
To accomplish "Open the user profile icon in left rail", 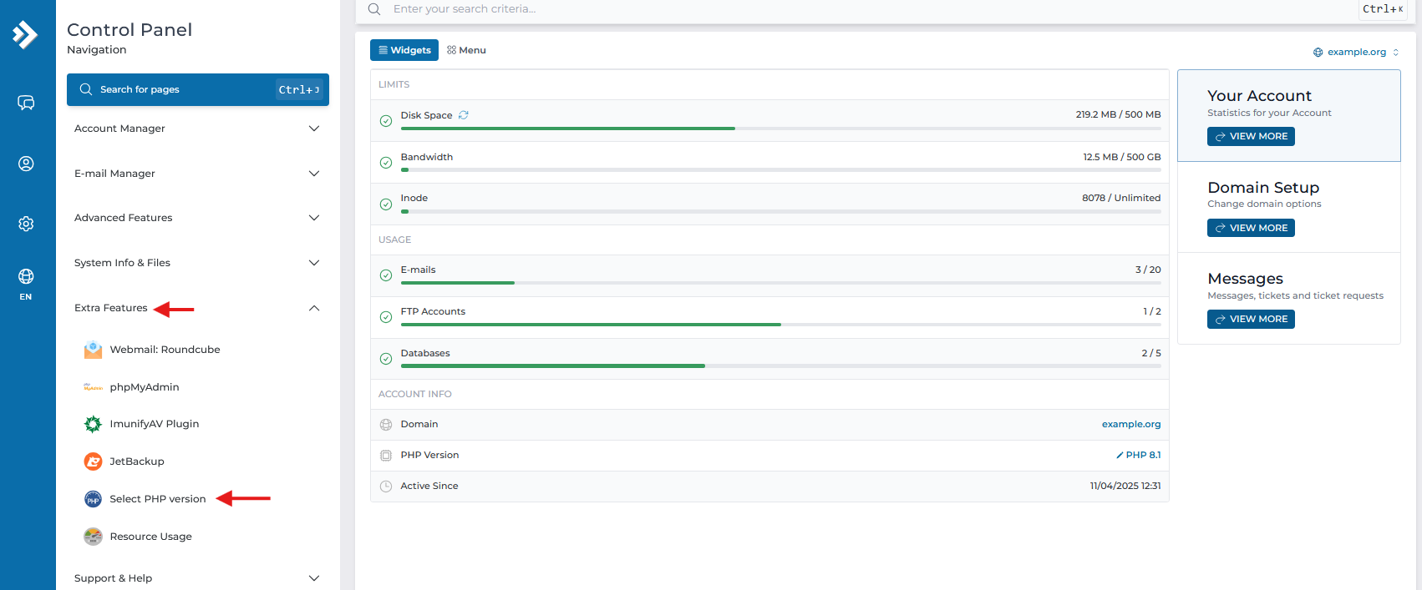I will (x=26, y=164).
